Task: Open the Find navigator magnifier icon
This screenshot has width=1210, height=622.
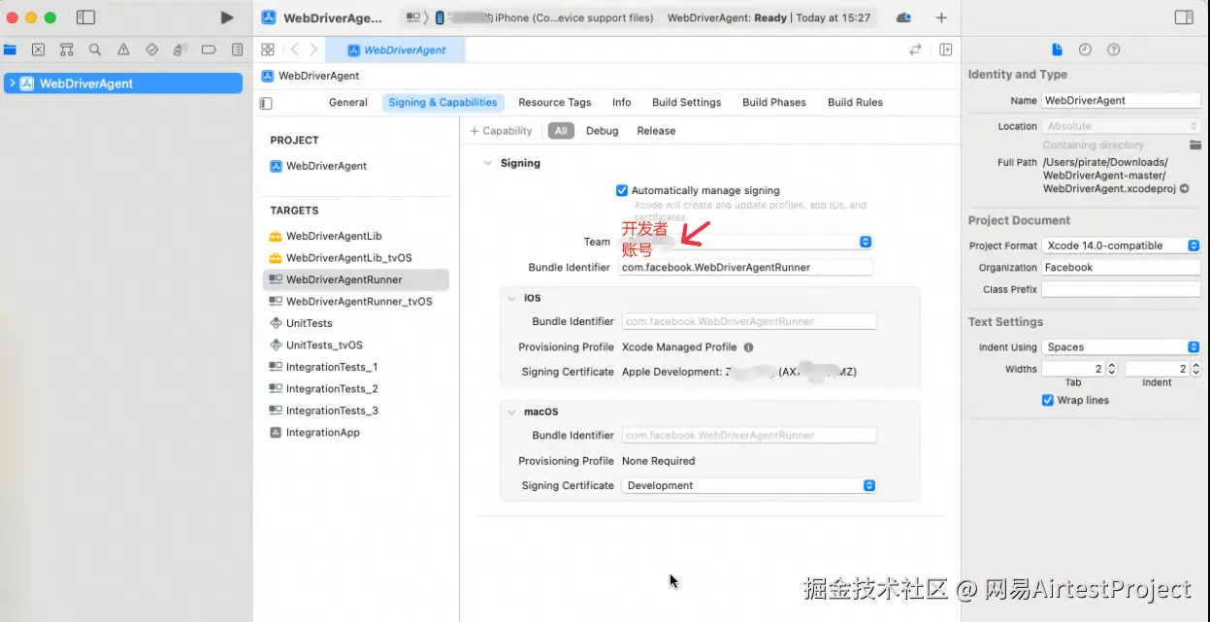Action: coord(95,49)
